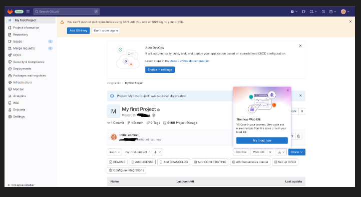Open merge requests dropdown in top navbar
This screenshot has width=361, height=197.
(x=313, y=11)
